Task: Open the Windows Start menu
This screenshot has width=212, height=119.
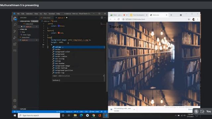Action: [15, 115]
